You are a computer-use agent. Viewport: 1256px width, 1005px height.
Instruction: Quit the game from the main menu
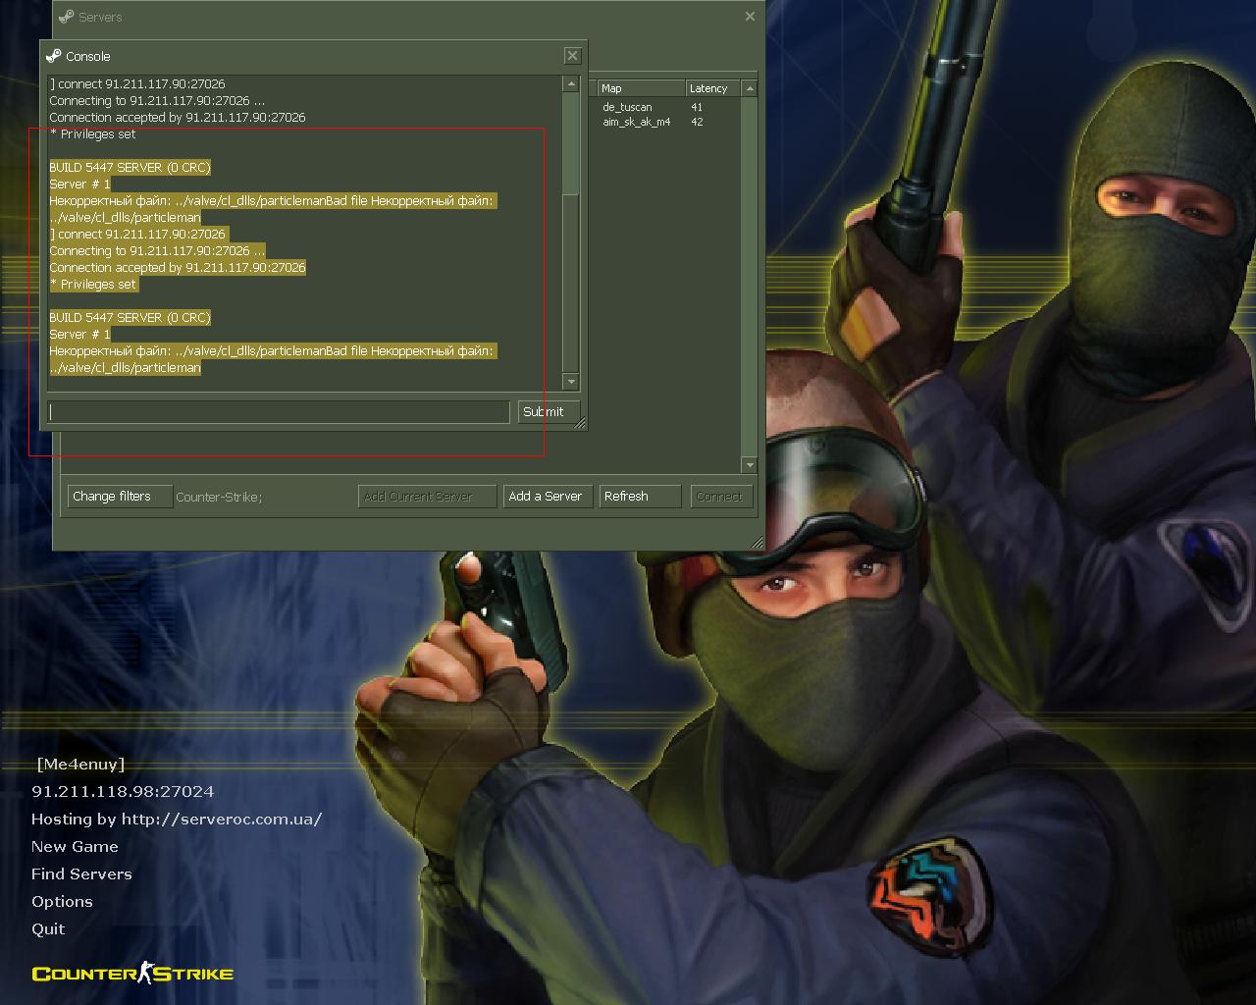[48, 928]
